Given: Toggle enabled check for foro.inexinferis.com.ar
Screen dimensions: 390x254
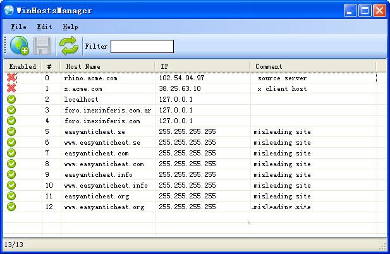Looking at the screenshot, I should (11, 110).
